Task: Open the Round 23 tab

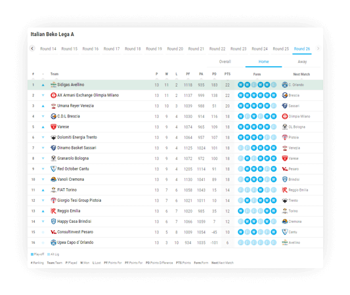Action: pos(238,49)
